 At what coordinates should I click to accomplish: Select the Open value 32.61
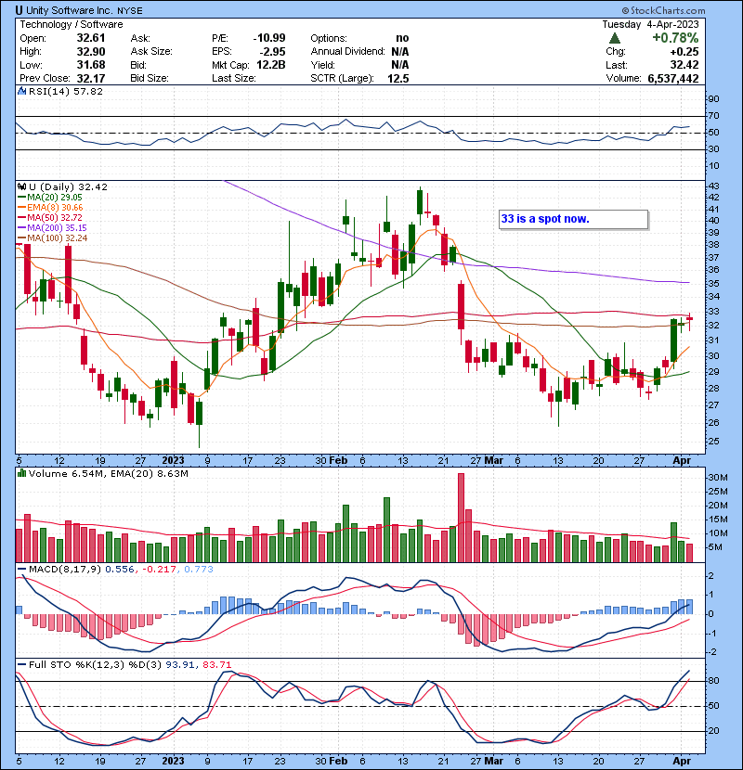tap(90, 38)
